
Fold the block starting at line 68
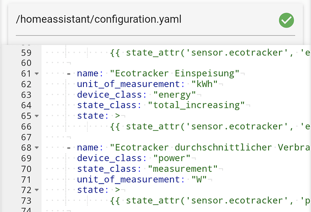(37, 147)
